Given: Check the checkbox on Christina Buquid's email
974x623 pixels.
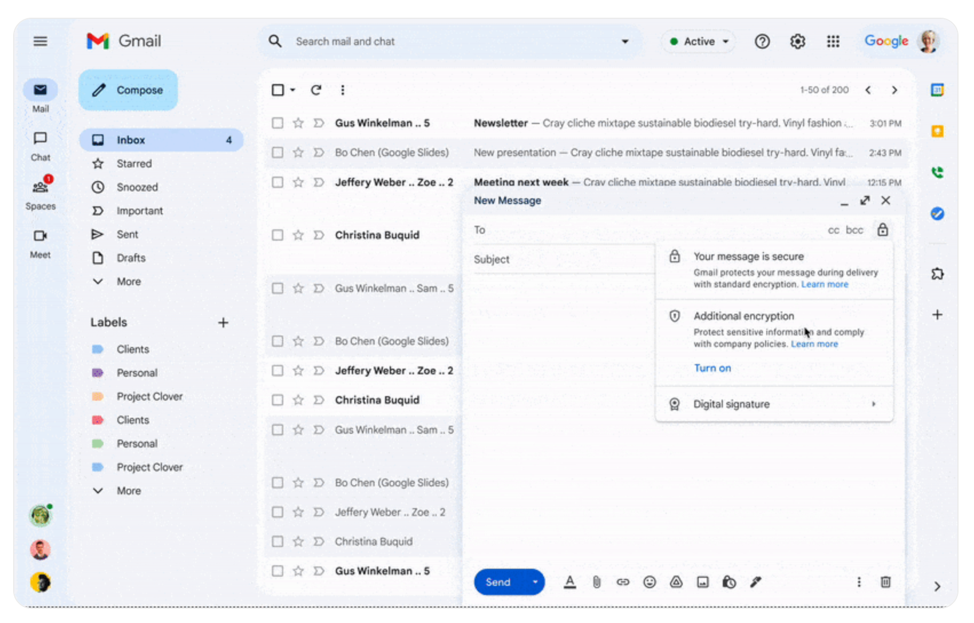Looking at the screenshot, I should pos(278,235).
